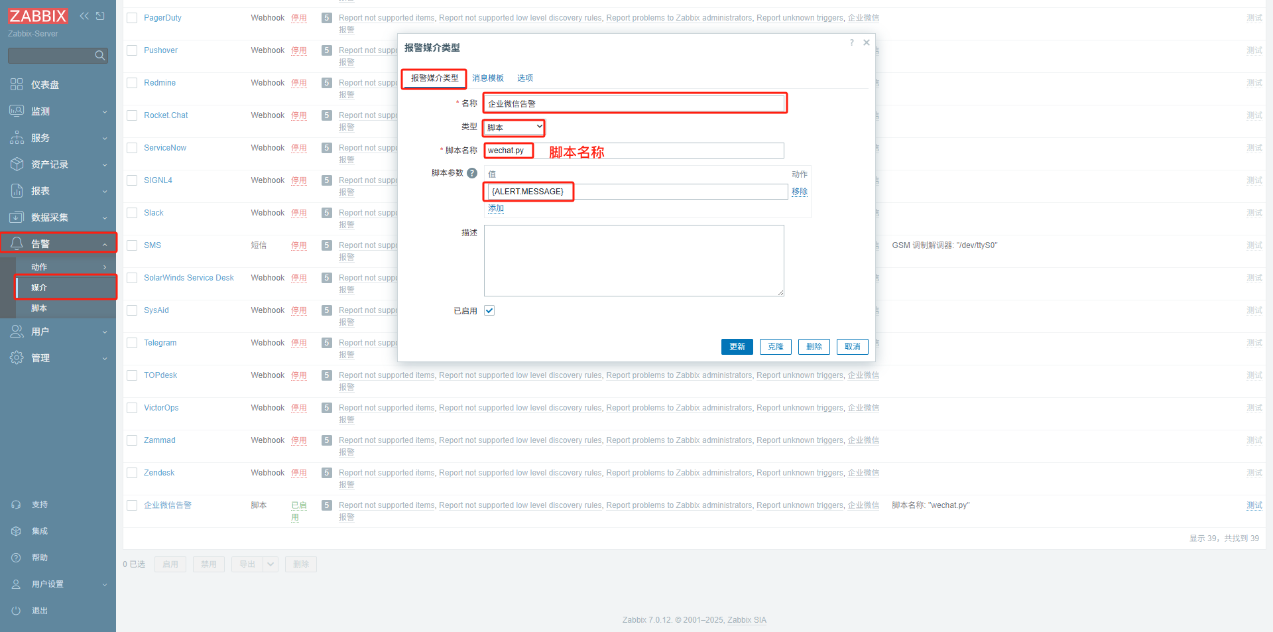This screenshot has height=632, width=1273.
Task: Click the action count badge in 企业微信告警 row
Action: [x=327, y=505]
